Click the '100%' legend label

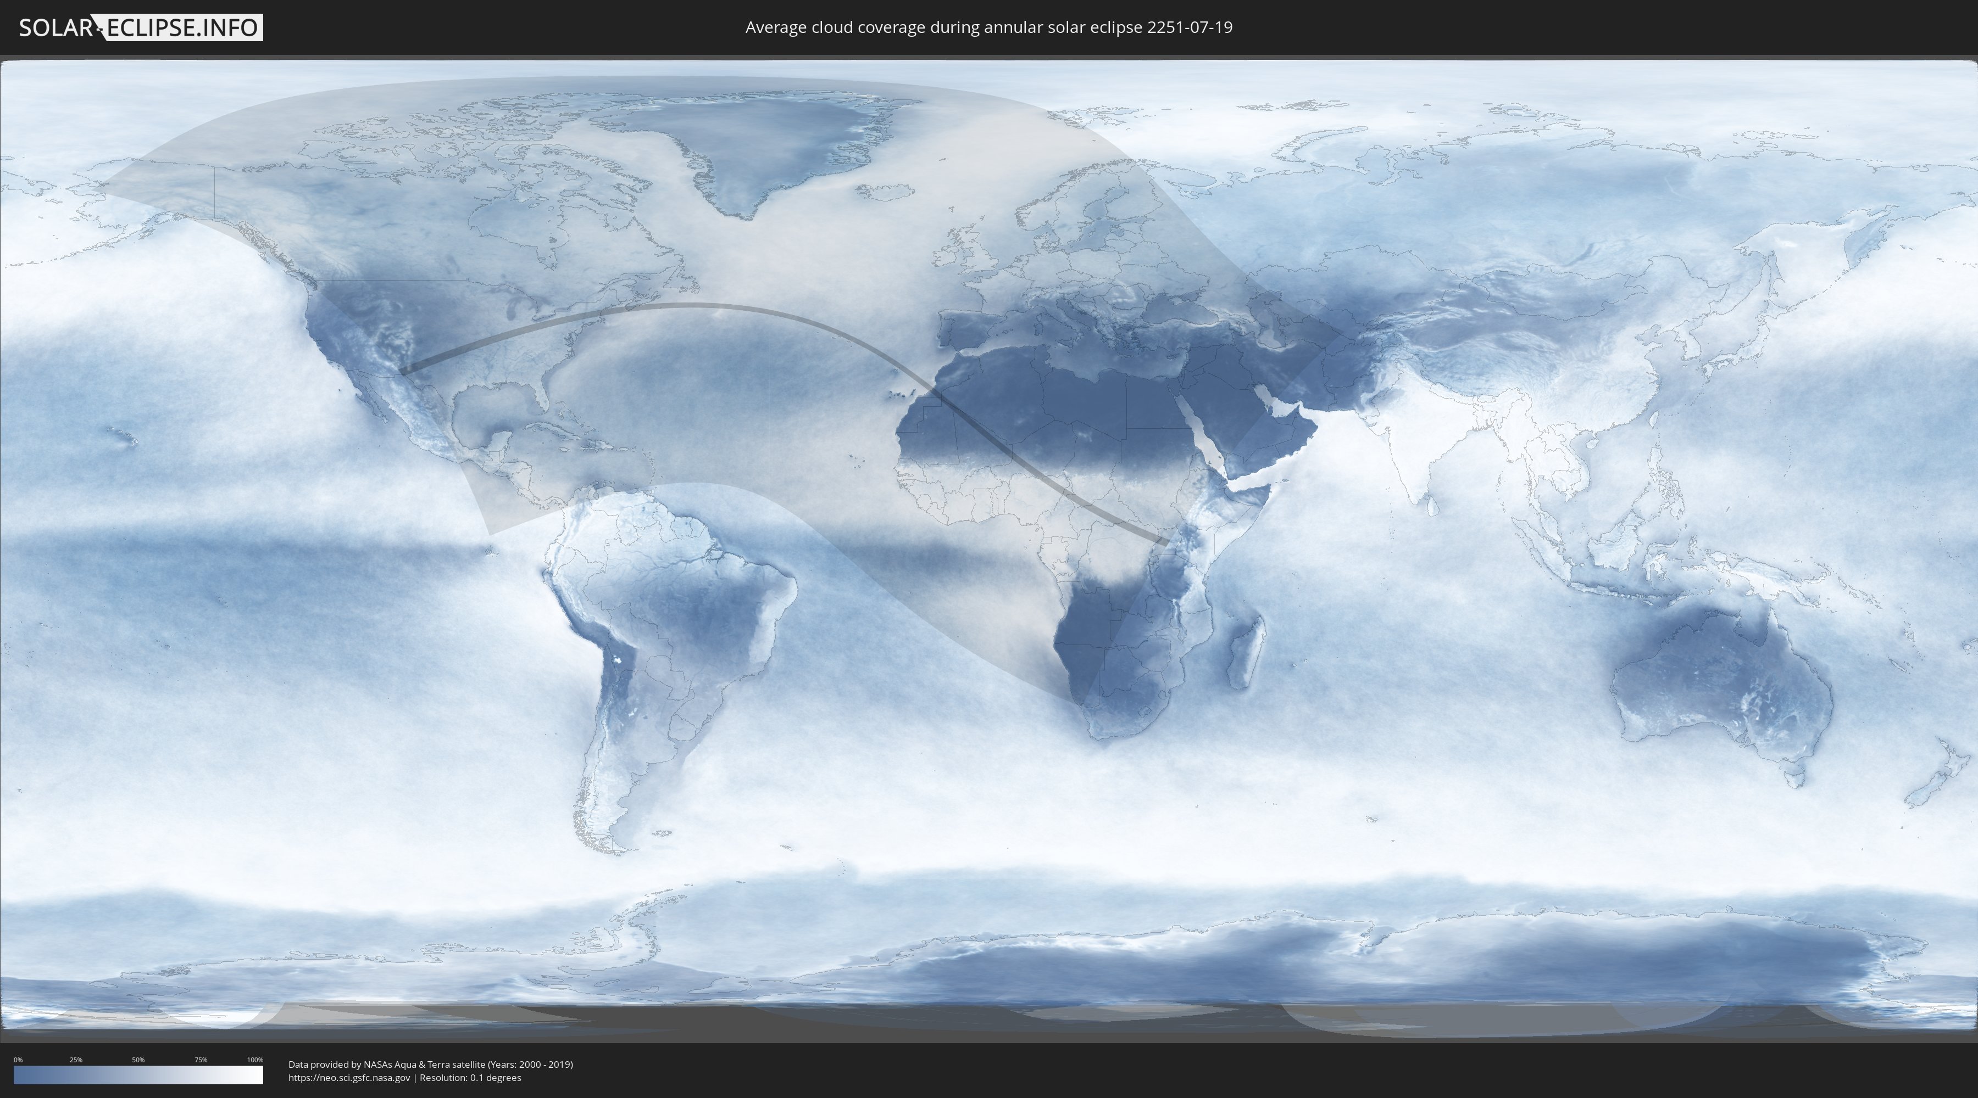pyautogui.click(x=255, y=1060)
